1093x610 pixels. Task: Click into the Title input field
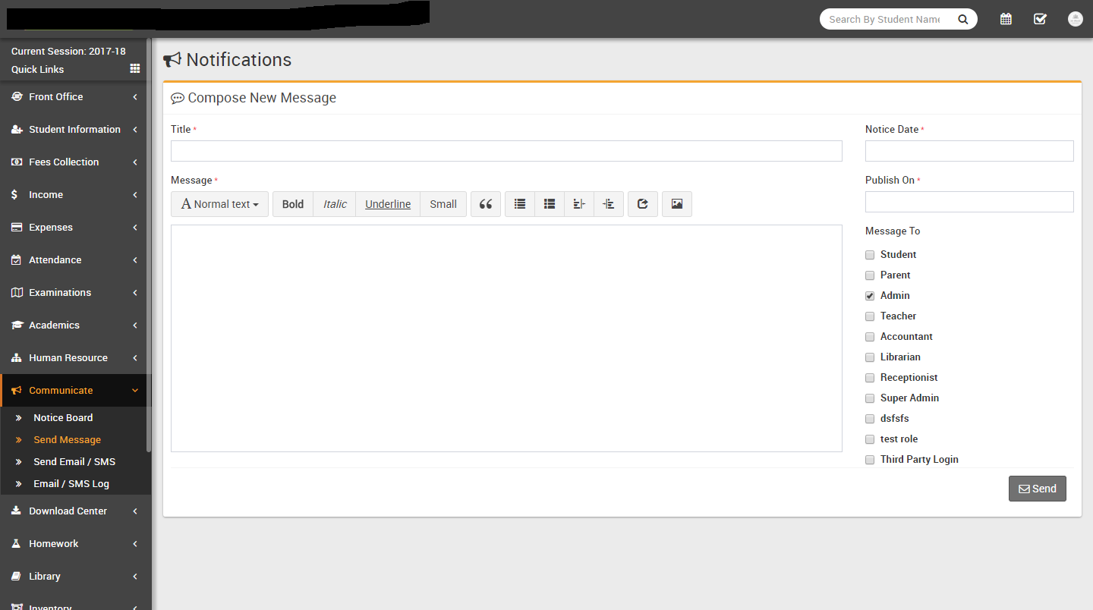tap(506, 151)
